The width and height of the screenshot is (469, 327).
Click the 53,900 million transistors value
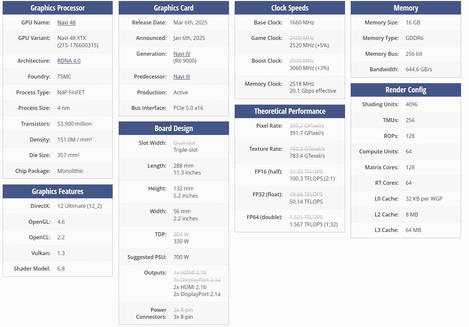click(x=74, y=124)
